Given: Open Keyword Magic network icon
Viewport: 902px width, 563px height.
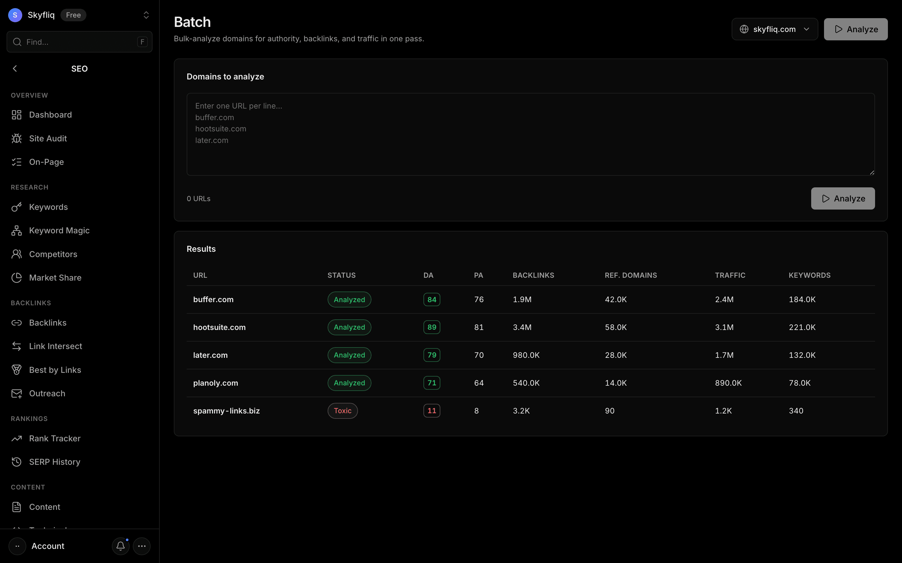Looking at the screenshot, I should (x=16, y=231).
